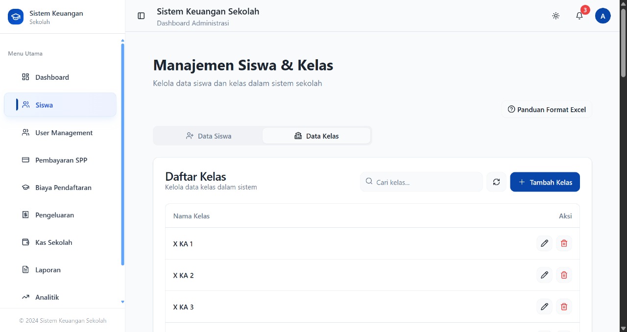This screenshot has width=627, height=332.
Task: Click the Pengeluaran receipt icon
Action: coord(25,214)
